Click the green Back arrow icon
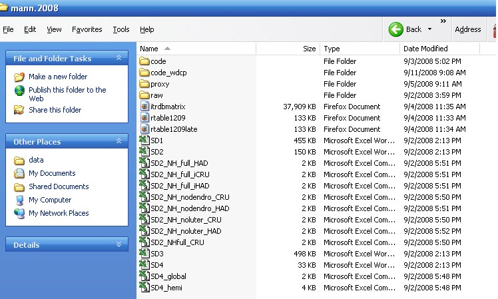Screen dimensions: 498x299 396,29
